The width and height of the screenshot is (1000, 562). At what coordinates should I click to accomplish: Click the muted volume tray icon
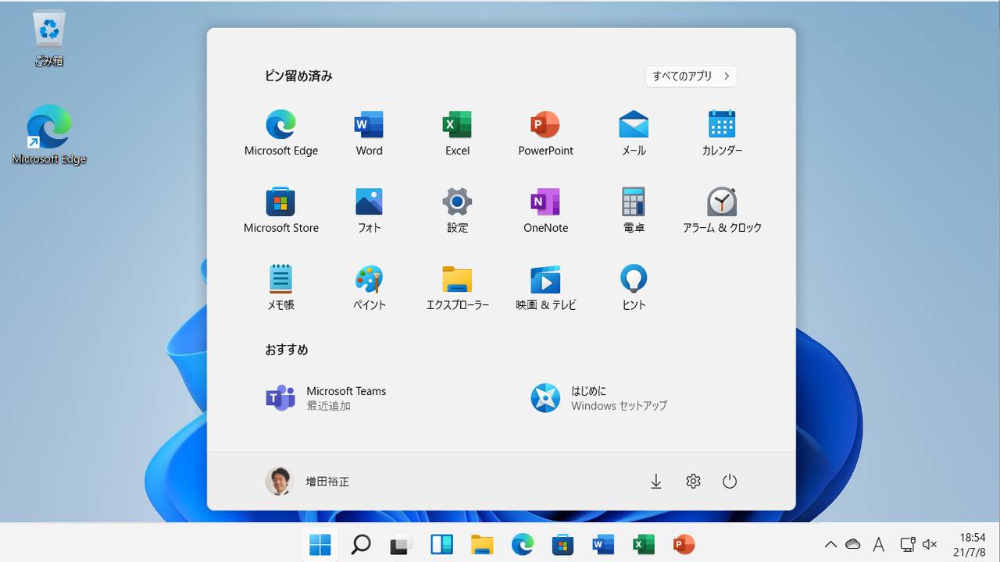(930, 544)
